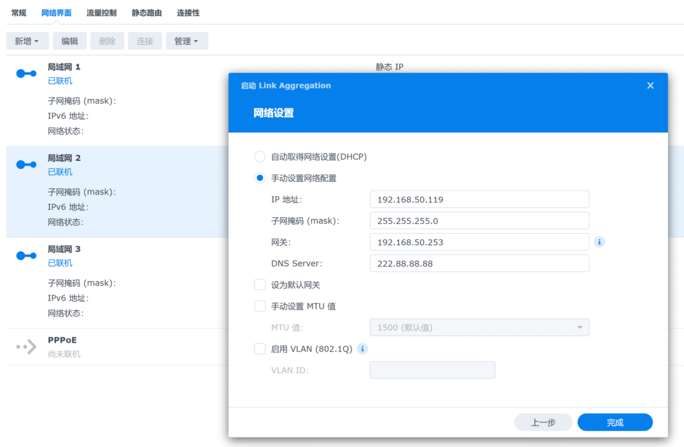
Task: Toggle the 启用 VLAN (802.1Q) checkbox
Action: [260, 349]
